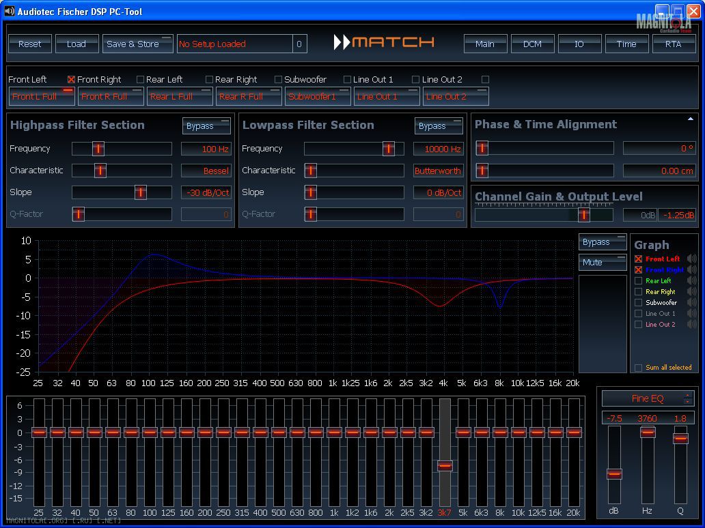Open the IO tab
The width and height of the screenshot is (705, 528).
point(579,44)
